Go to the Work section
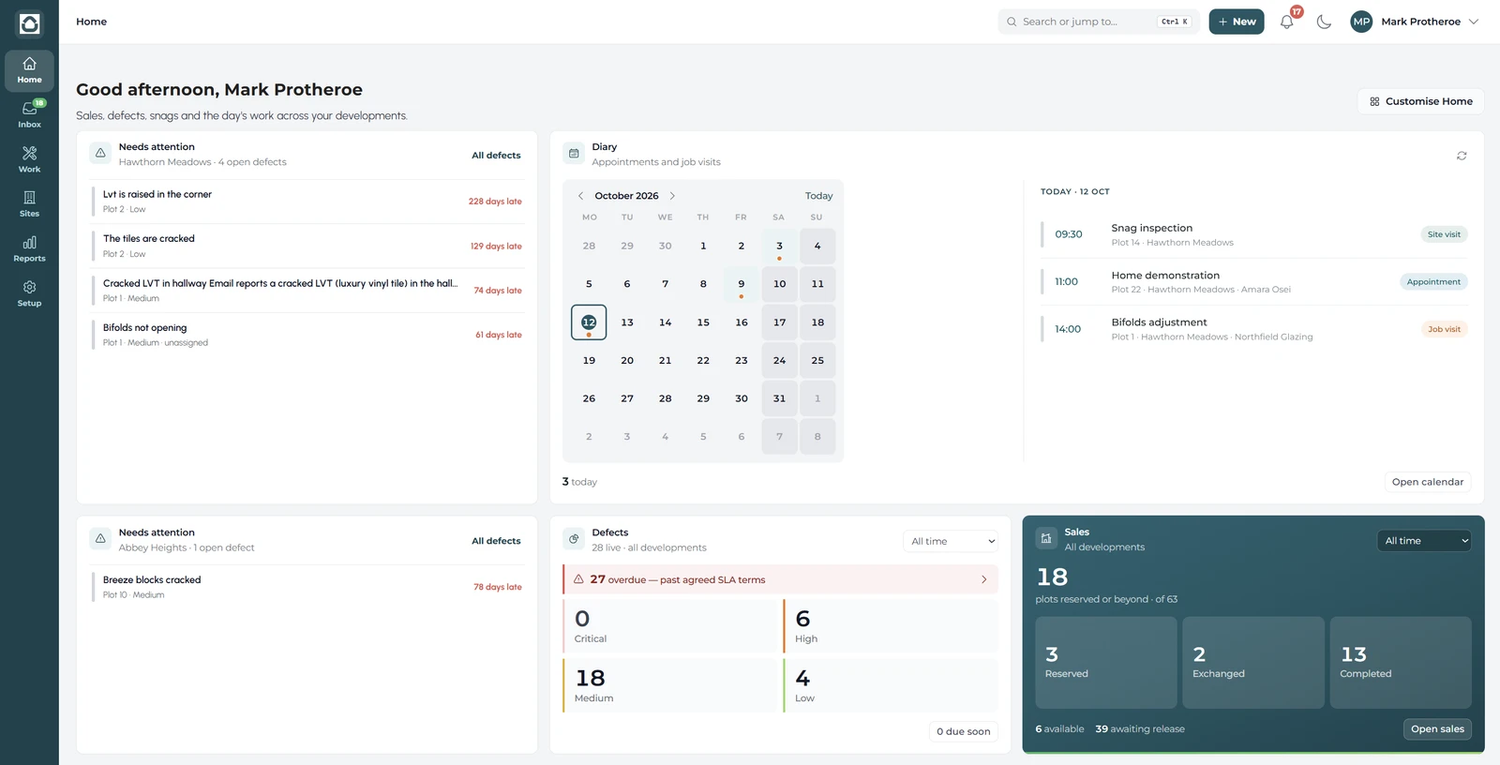Screen dimensions: 1500x765 (29, 159)
